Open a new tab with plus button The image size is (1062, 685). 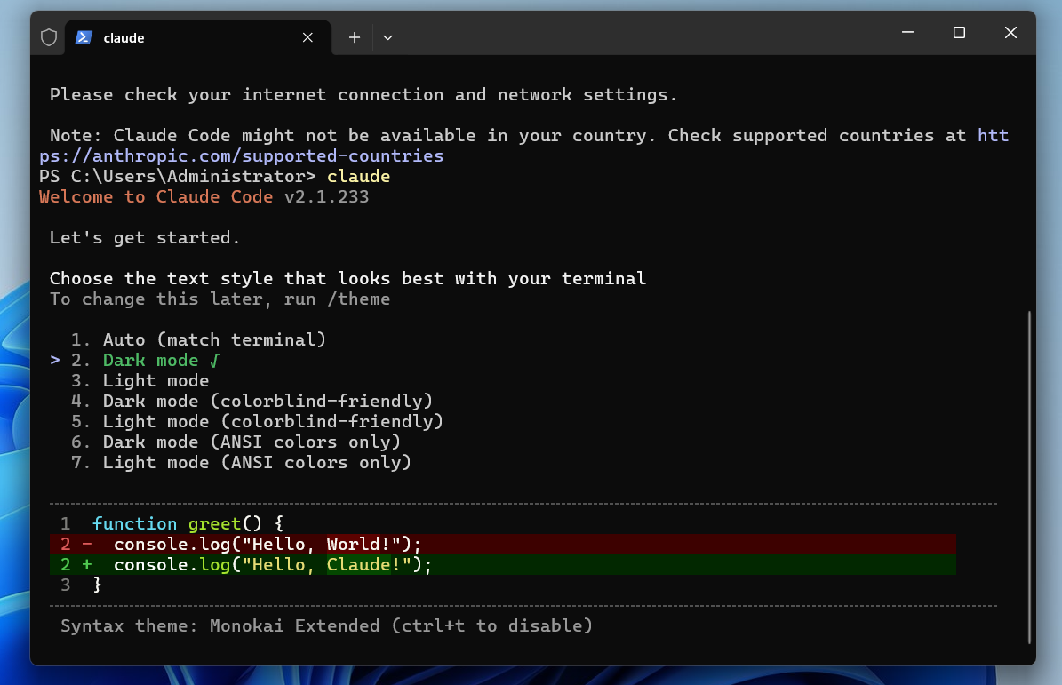[x=355, y=37]
